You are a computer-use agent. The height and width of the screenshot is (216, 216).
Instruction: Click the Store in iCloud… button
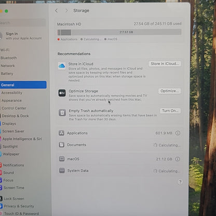[165, 64]
